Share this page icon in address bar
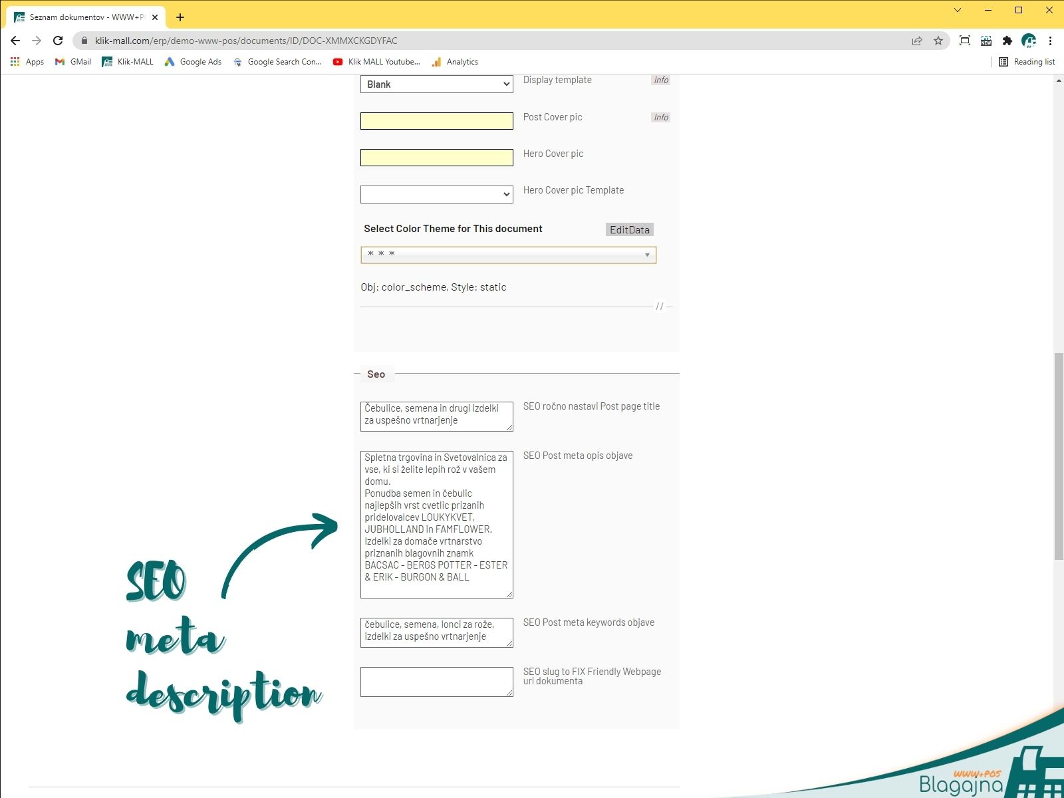The height and width of the screenshot is (798, 1064). tap(917, 41)
